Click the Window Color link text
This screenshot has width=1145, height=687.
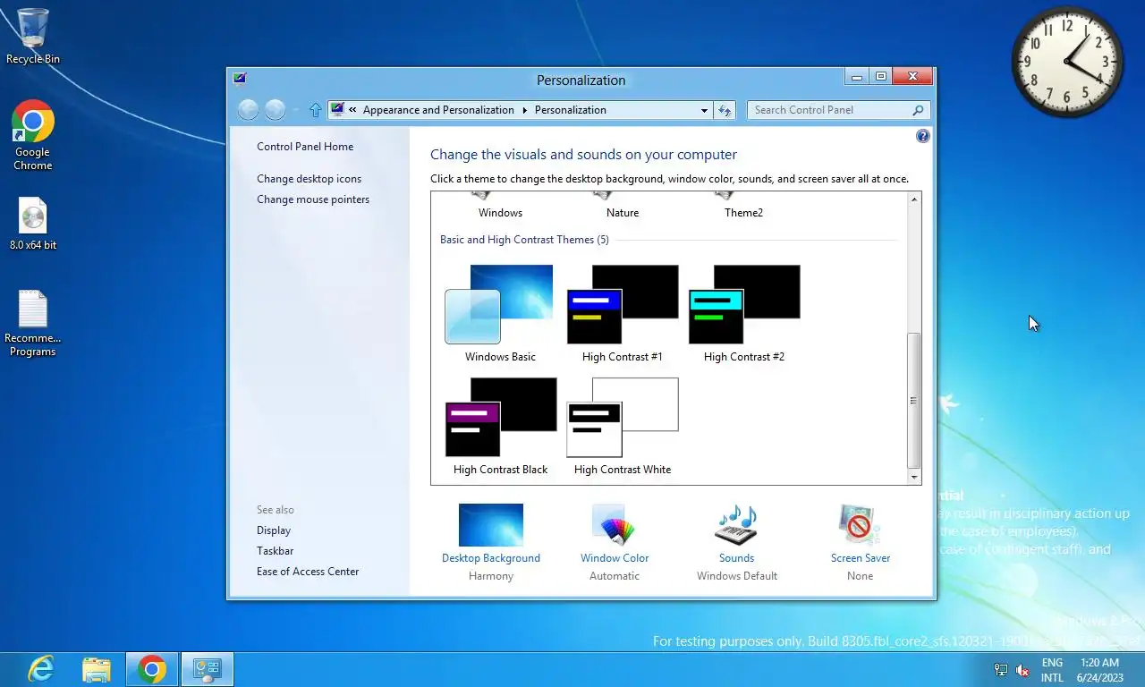point(615,558)
